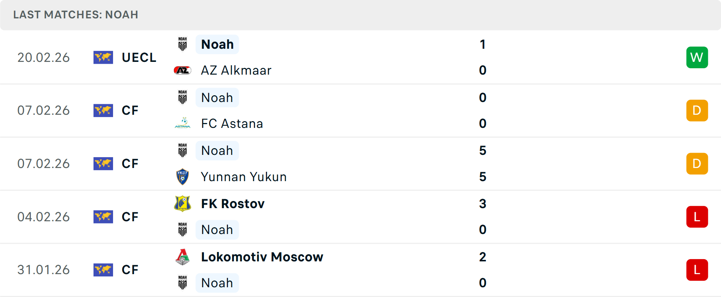Click the world flag icon in the 31.01.26 row

[103, 270]
